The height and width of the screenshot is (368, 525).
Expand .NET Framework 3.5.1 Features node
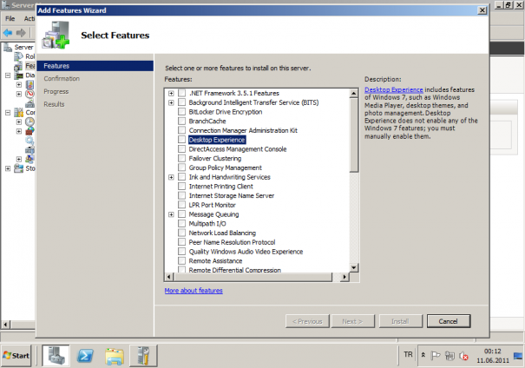point(171,94)
